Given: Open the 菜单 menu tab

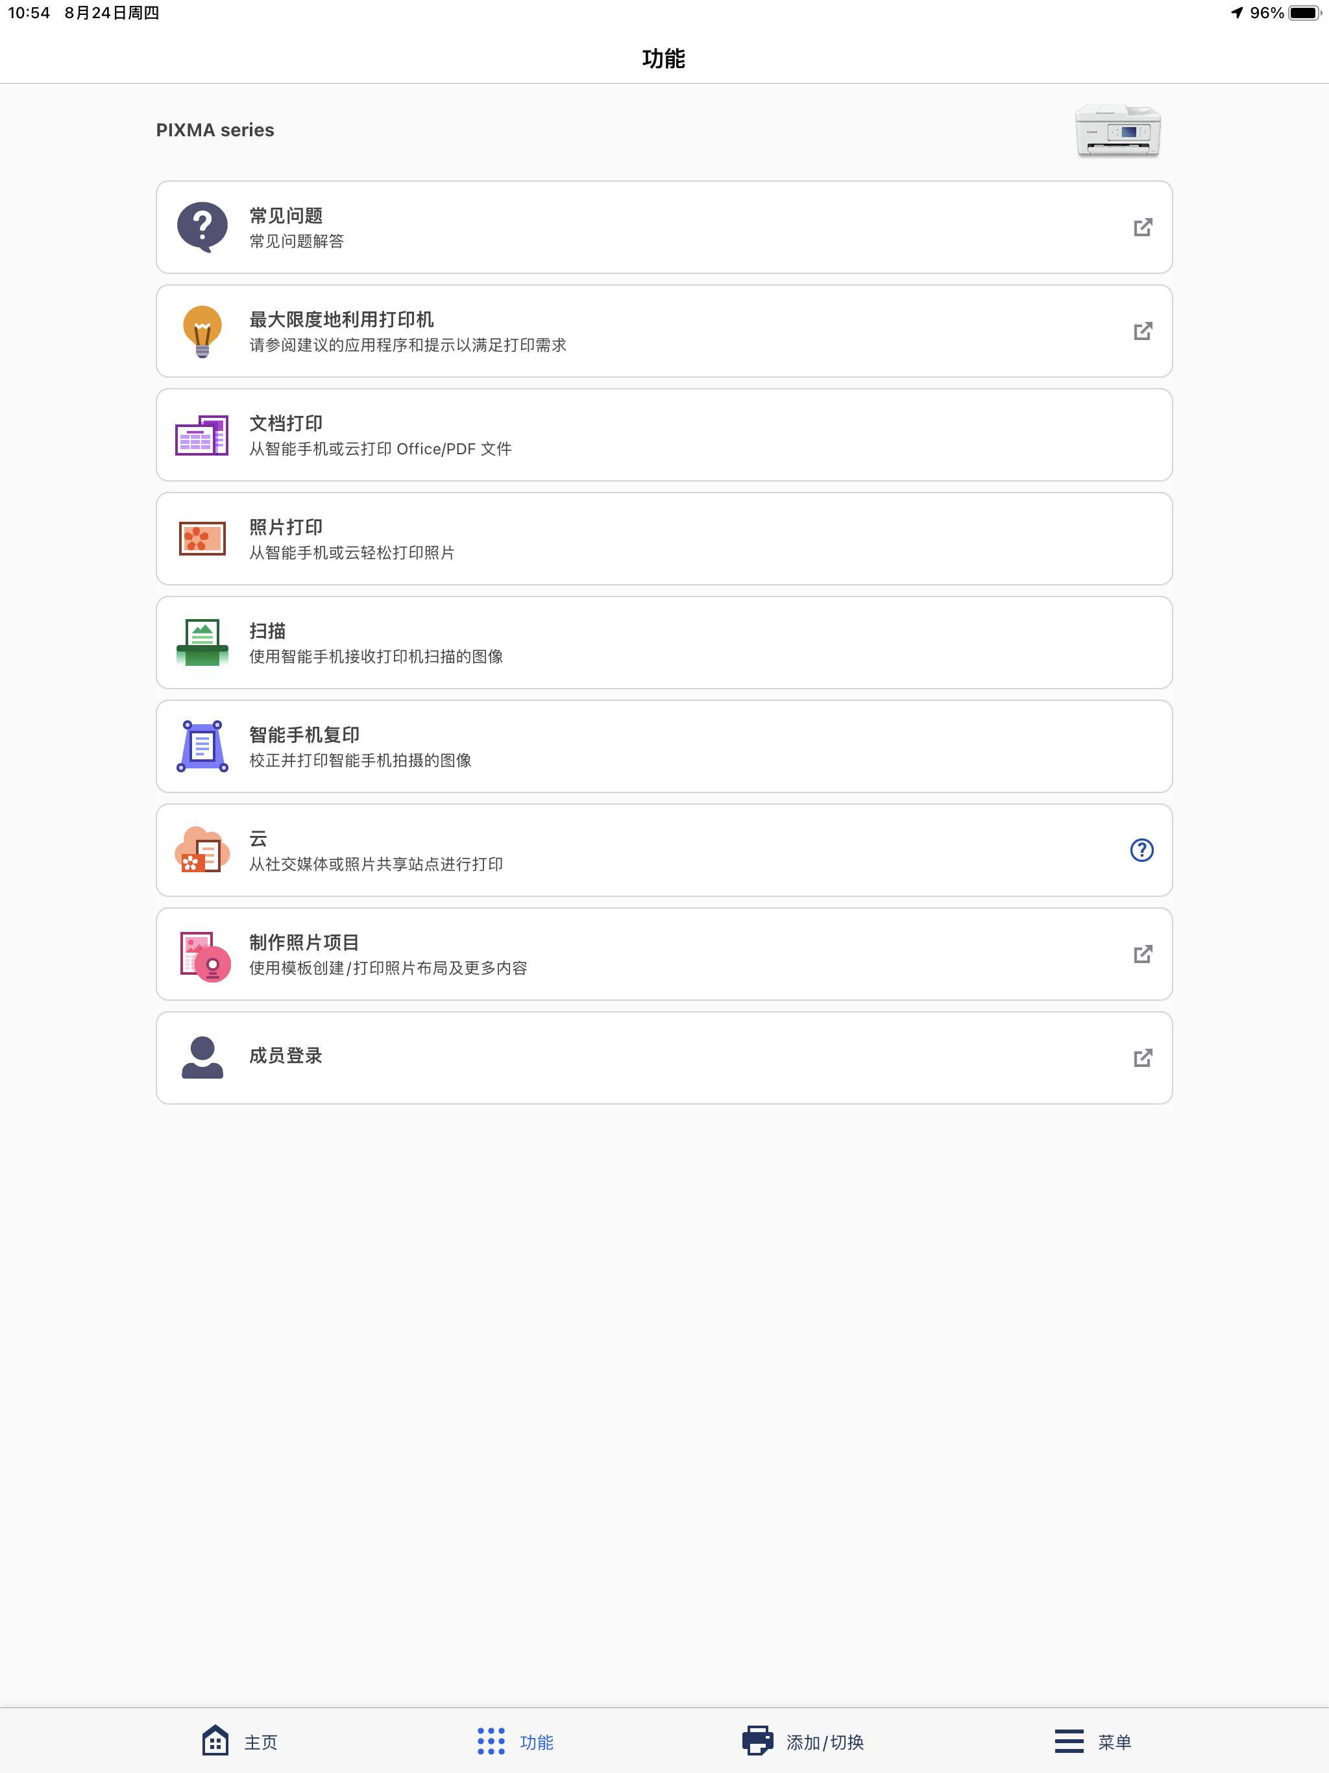Looking at the screenshot, I should pyautogui.click(x=1095, y=1741).
